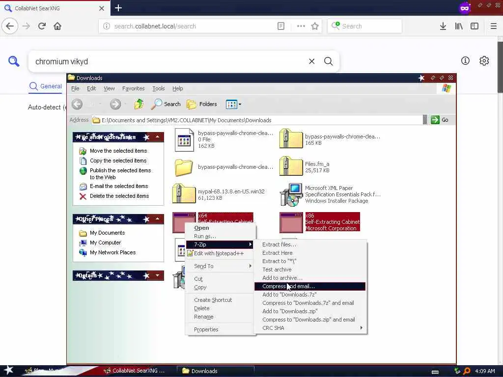
Task: Open address bar dropdown in Explorer
Action: click(425, 120)
